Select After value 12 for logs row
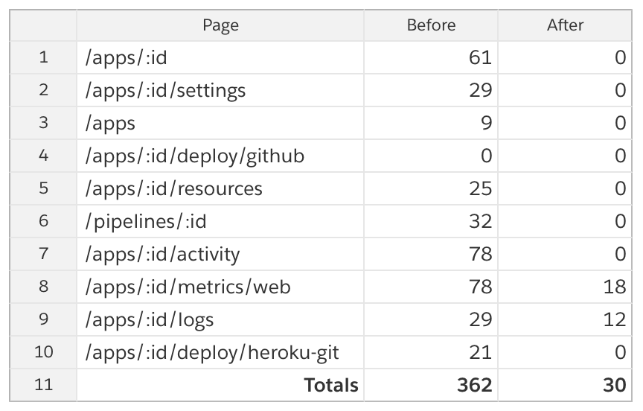The width and height of the screenshot is (643, 411). coord(565,319)
